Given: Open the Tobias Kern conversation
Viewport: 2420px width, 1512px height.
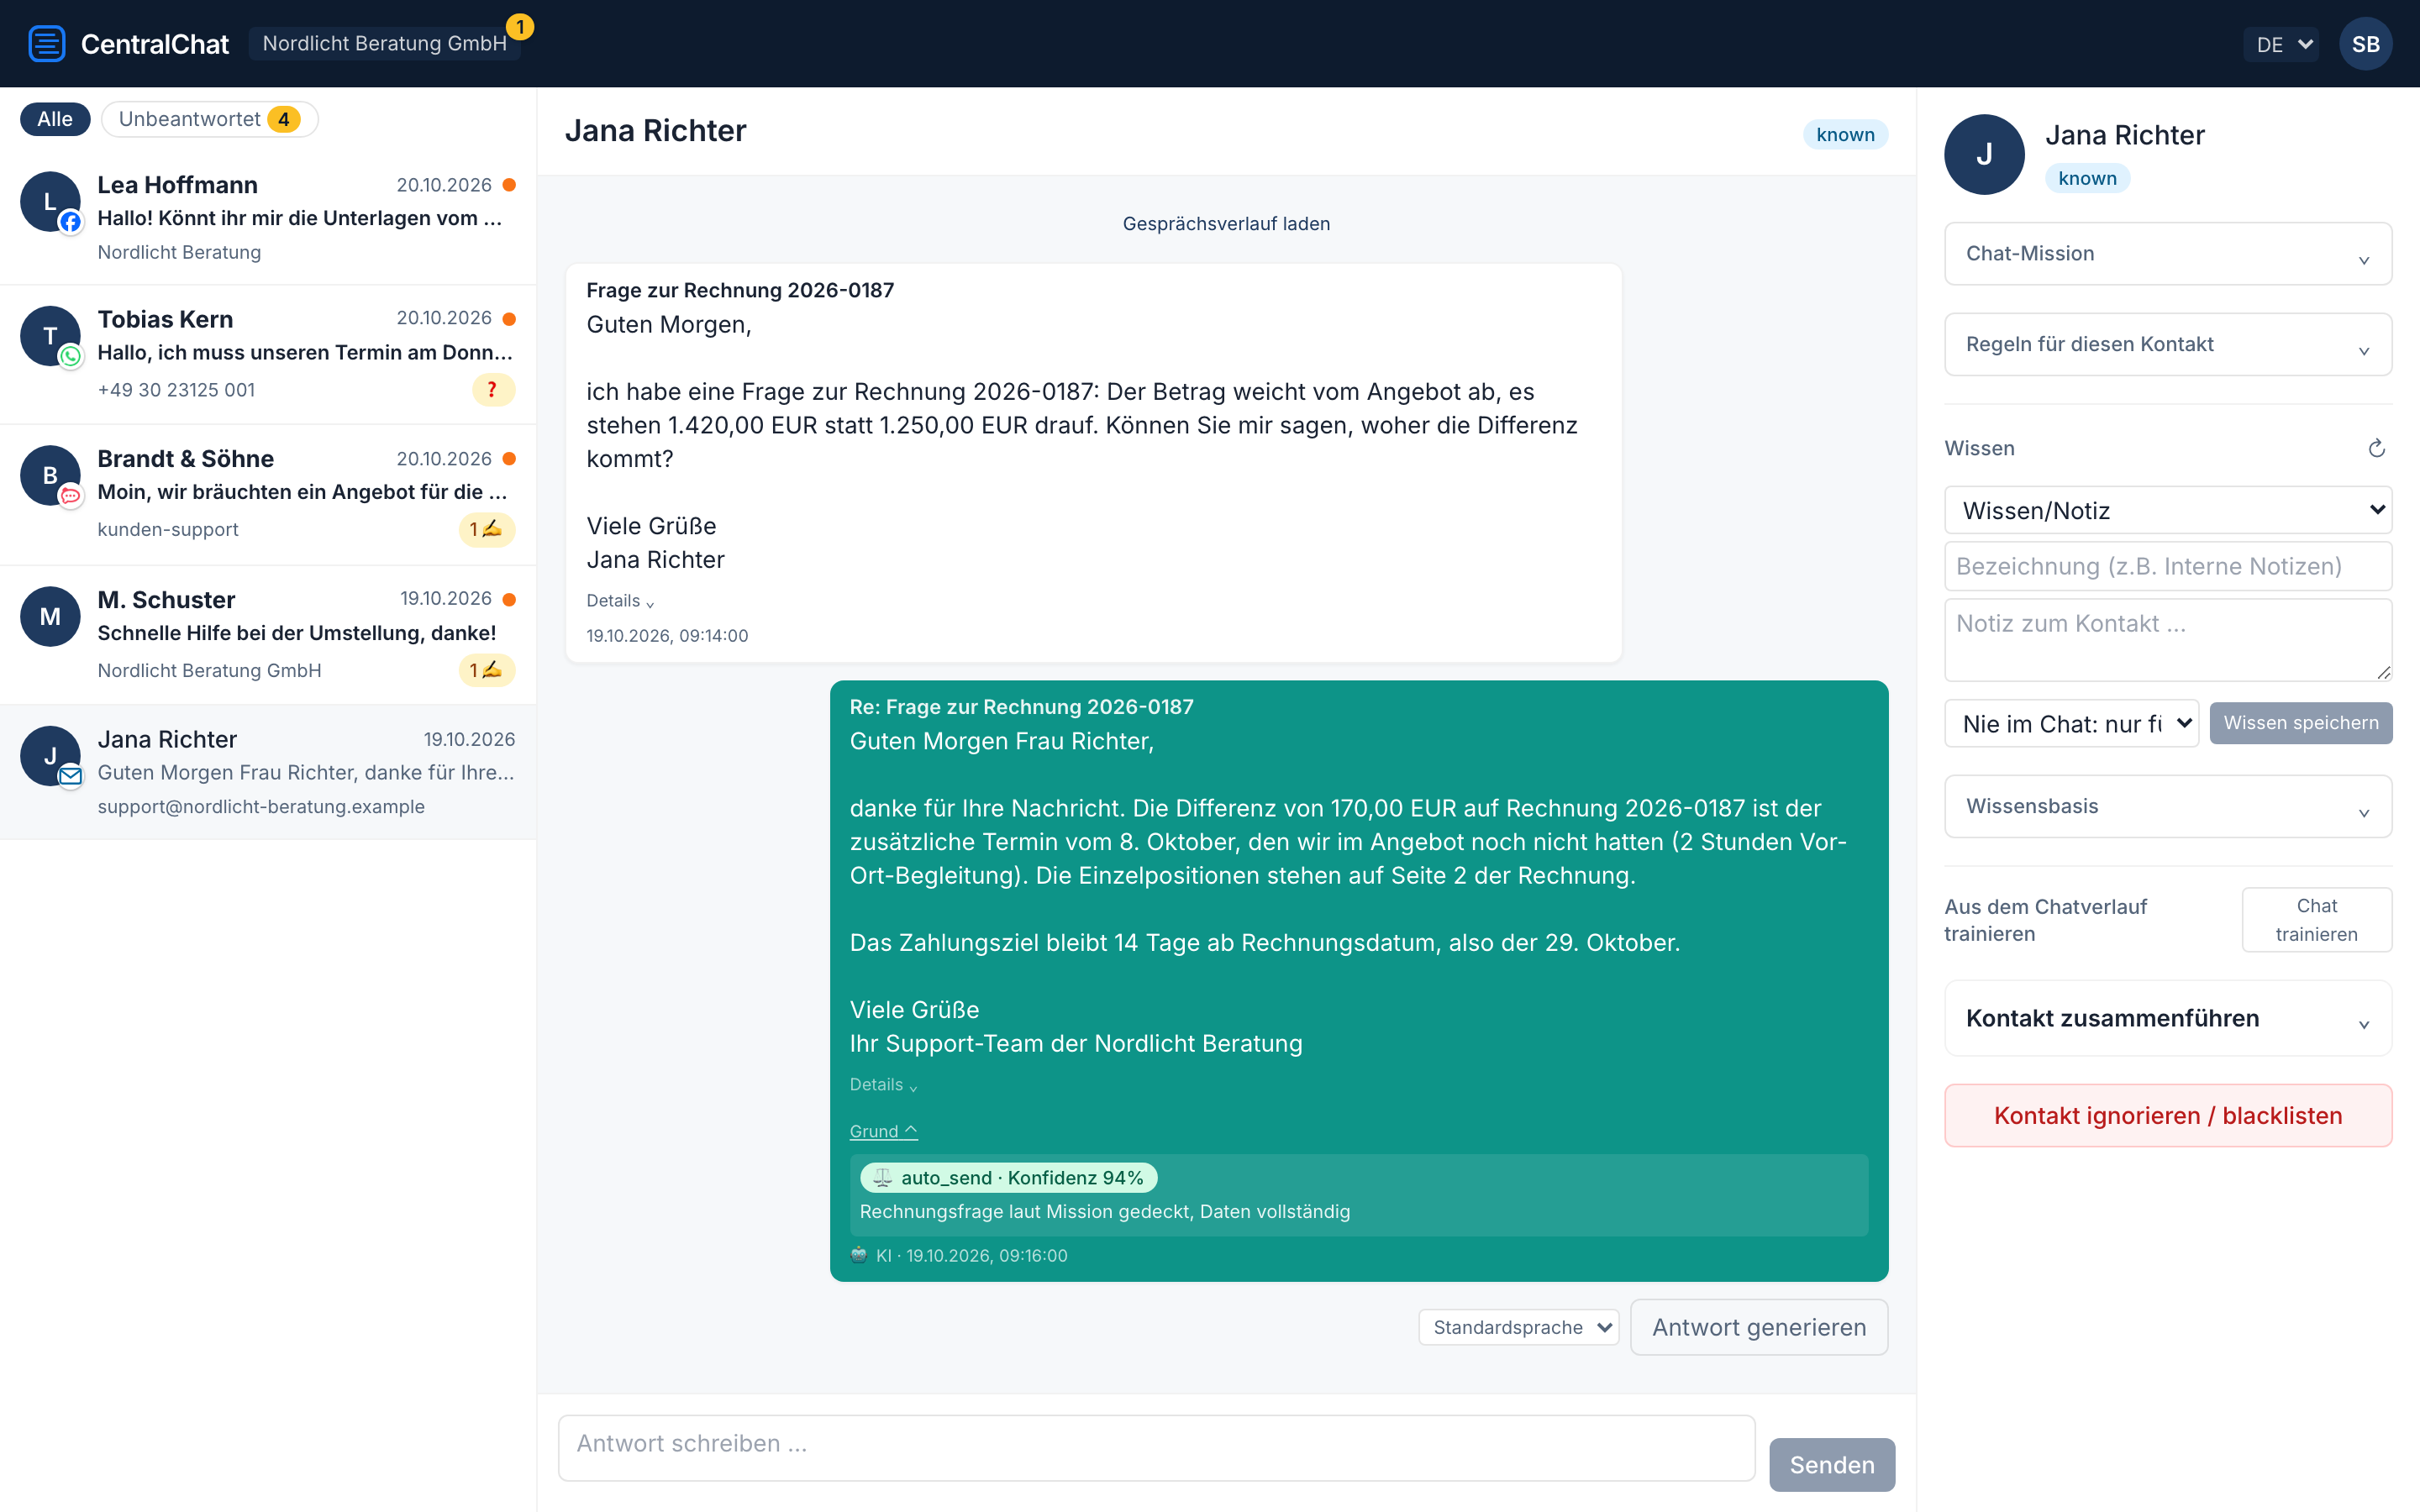Looking at the screenshot, I should pyautogui.click(x=268, y=354).
